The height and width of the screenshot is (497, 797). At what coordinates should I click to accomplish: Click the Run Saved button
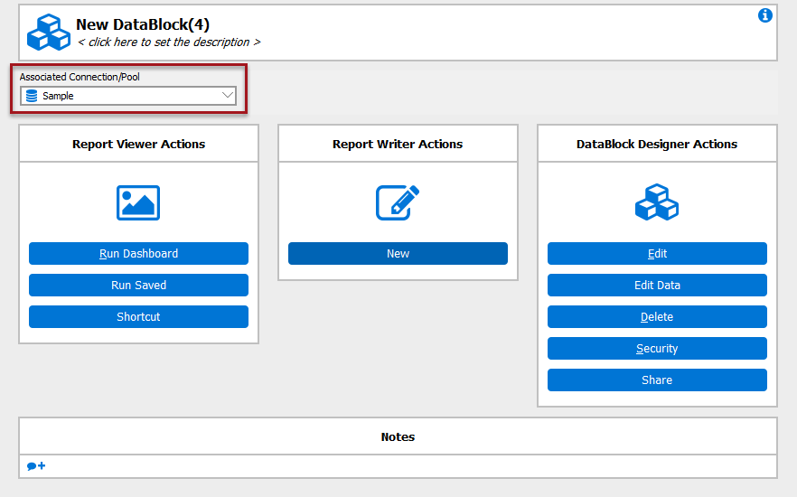click(x=138, y=285)
